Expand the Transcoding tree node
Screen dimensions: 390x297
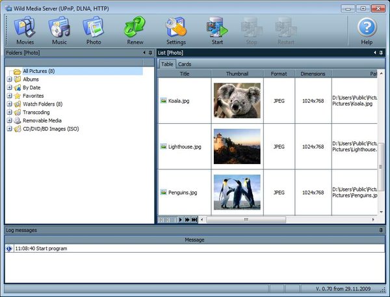click(x=9, y=112)
